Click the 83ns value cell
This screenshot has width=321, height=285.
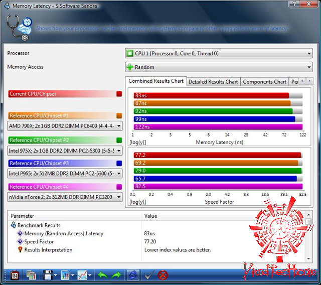(x=149, y=233)
